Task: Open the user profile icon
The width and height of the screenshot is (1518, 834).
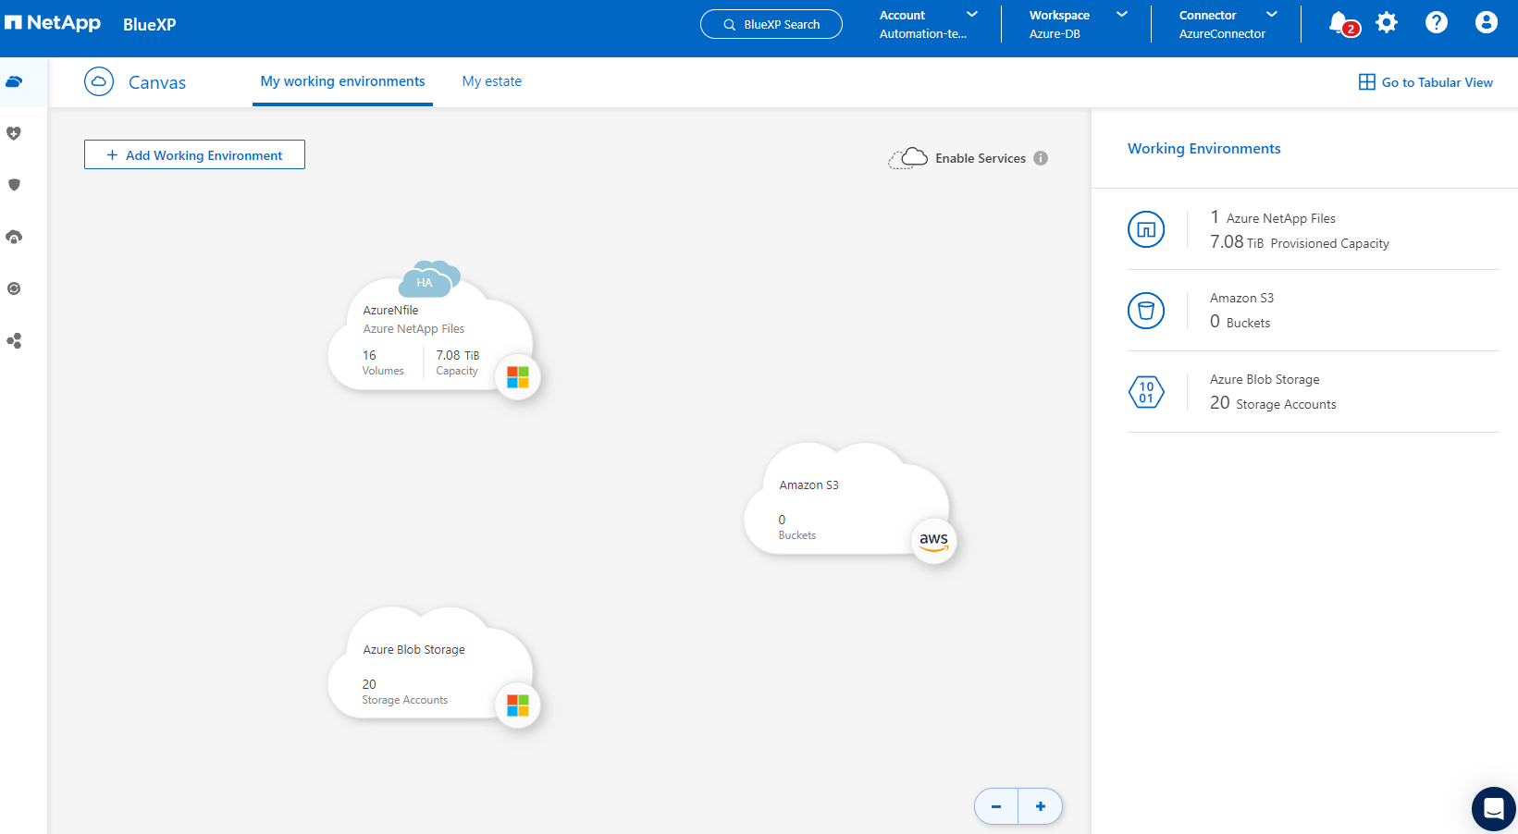Action: coord(1486,23)
